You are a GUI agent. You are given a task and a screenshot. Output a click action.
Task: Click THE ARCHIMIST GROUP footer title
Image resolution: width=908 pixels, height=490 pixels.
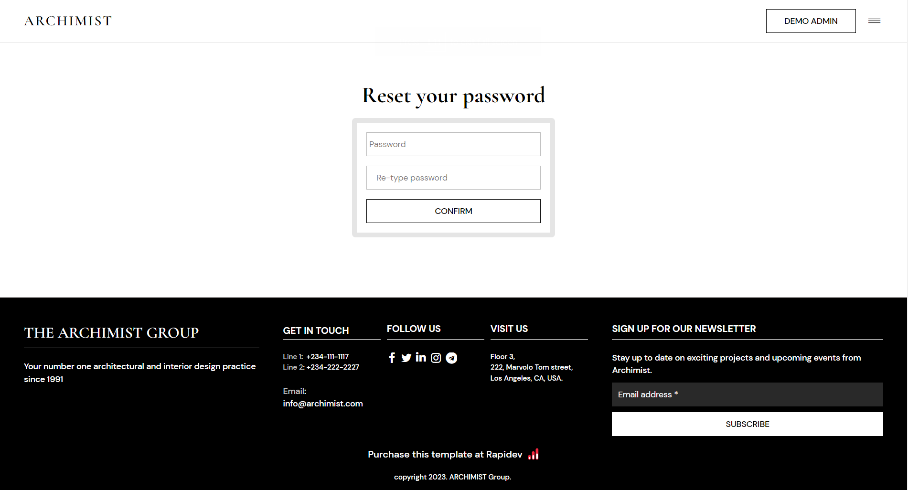(x=111, y=332)
